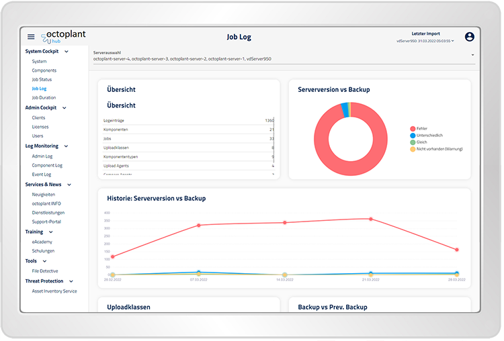Expand the Letzter Import server dropdown
504x341 pixels.
tap(453, 41)
